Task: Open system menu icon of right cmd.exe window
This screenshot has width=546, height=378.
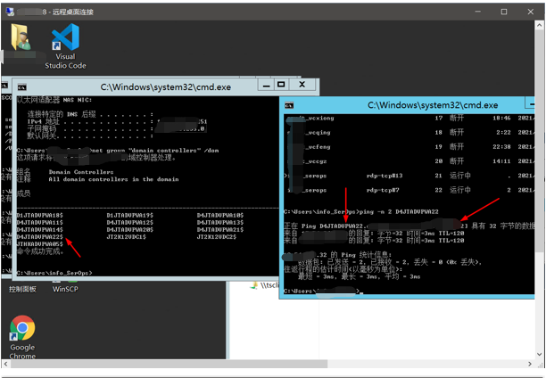Action: 289,104
